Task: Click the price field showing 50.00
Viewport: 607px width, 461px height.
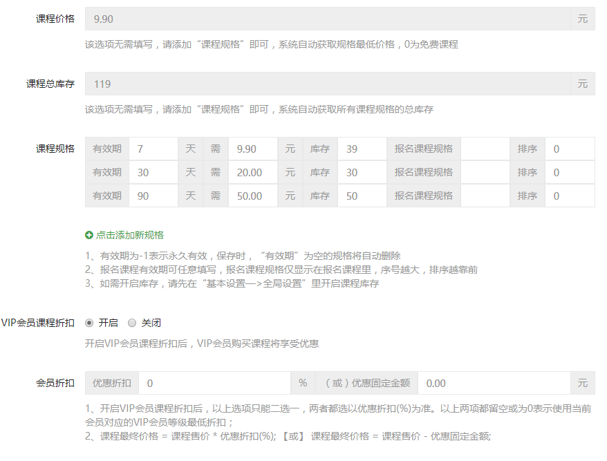Action: pyautogui.click(x=253, y=196)
